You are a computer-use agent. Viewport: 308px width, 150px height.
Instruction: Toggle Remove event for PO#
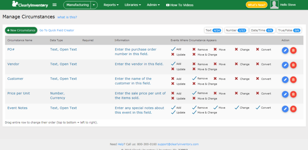(x=194, y=50)
